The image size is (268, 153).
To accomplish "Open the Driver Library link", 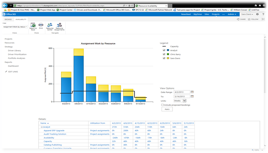I will tap(14, 51).
